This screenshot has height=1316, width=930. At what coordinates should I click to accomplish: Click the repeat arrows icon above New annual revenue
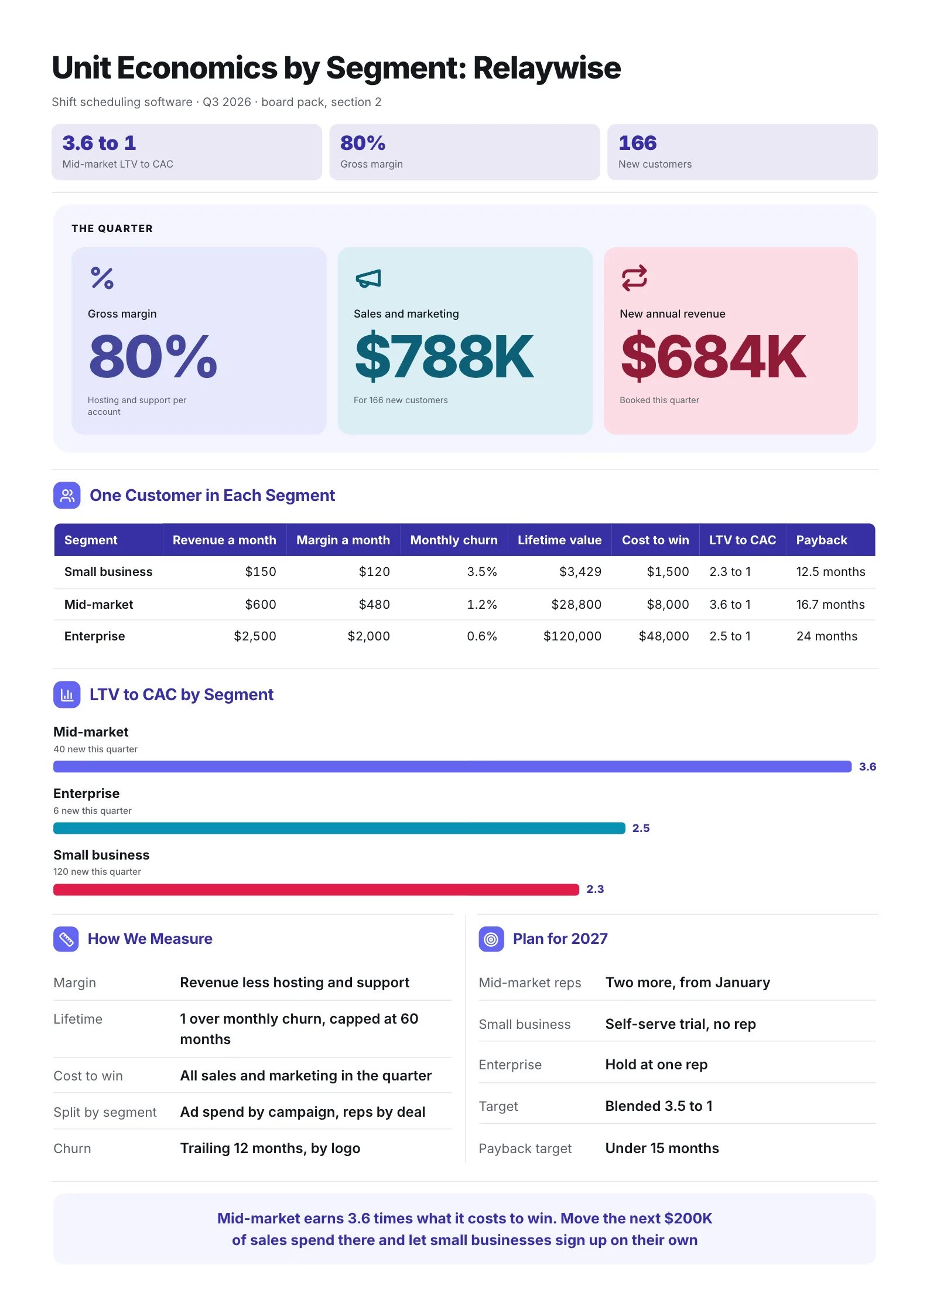(634, 278)
